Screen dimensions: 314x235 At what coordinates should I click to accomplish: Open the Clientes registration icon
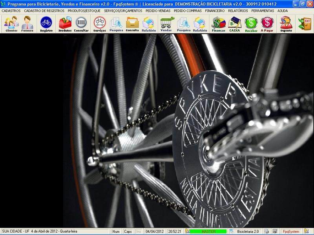point(11,24)
